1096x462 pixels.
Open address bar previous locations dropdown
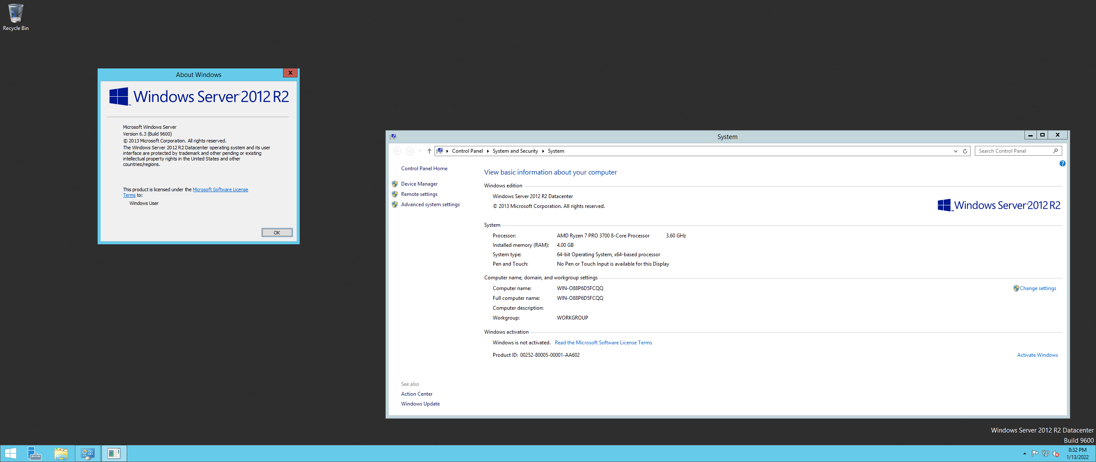click(x=956, y=151)
